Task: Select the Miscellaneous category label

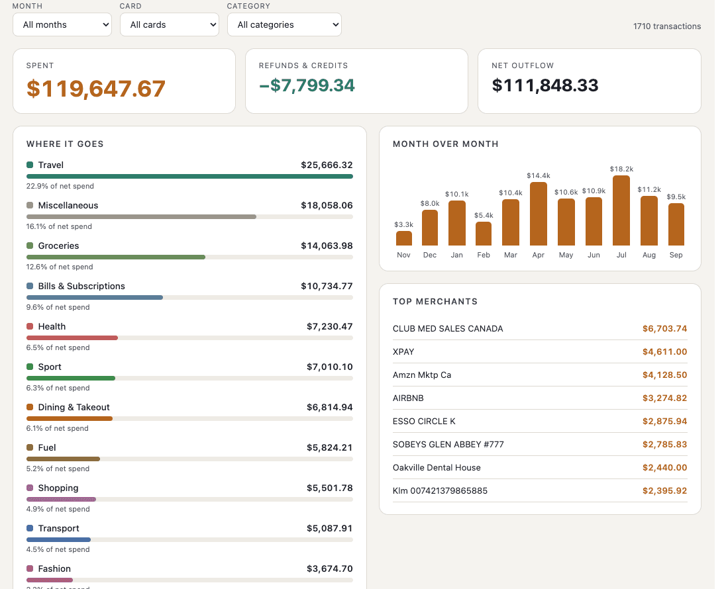Action: (68, 205)
